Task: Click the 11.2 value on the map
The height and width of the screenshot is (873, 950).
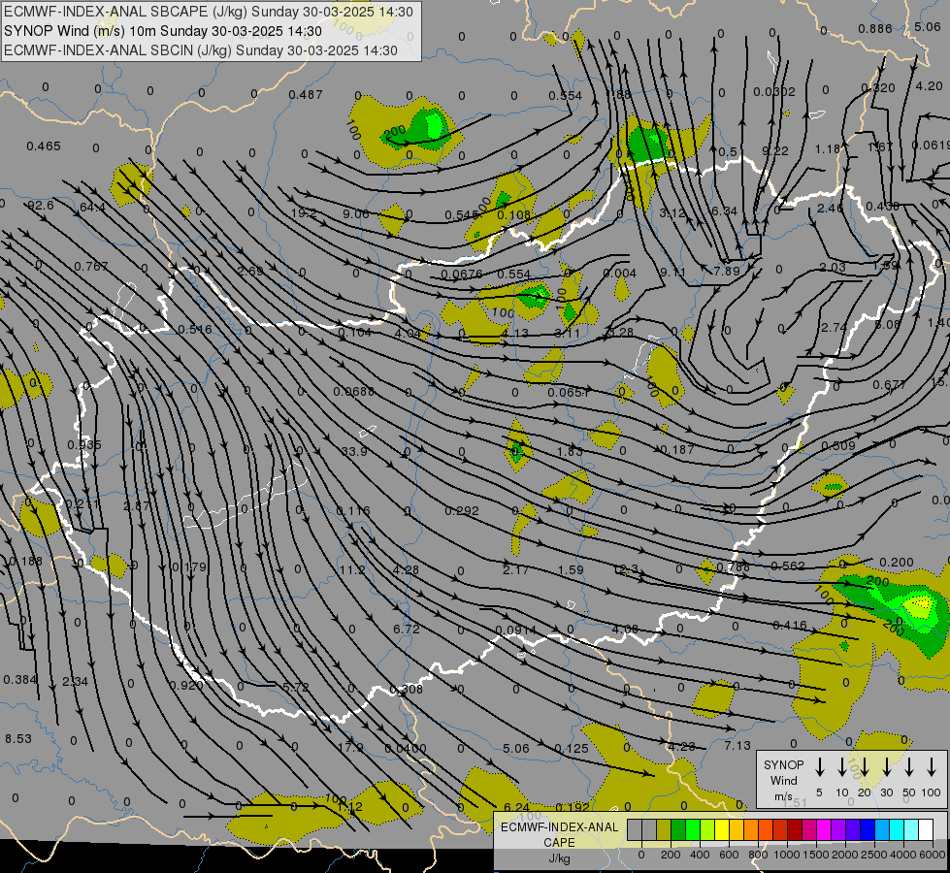Action: coord(352,569)
